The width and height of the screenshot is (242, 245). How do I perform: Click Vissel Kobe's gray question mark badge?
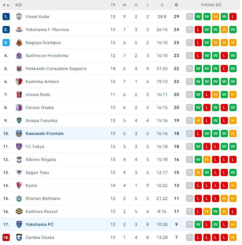(190, 17)
